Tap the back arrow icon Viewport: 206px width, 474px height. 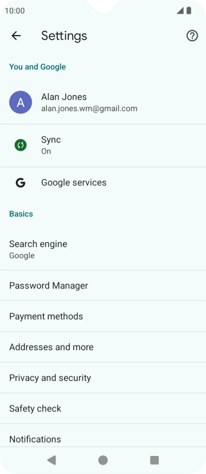tap(16, 36)
